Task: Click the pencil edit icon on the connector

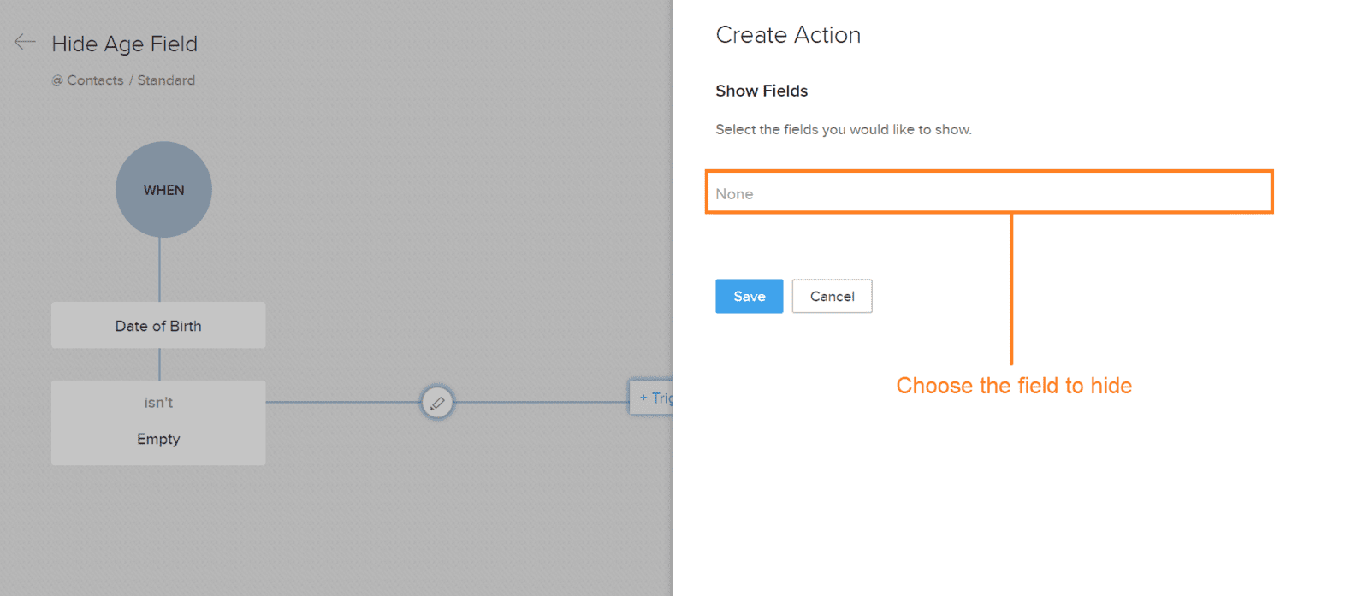Action: [437, 403]
